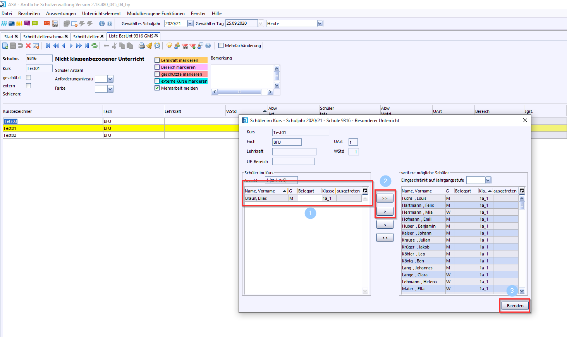The height and width of the screenshot is (337, 567).
Task: Open column chooser icon in weitere mögliche Schüler table
Action: pyautogui.click(x=522, y=191)
